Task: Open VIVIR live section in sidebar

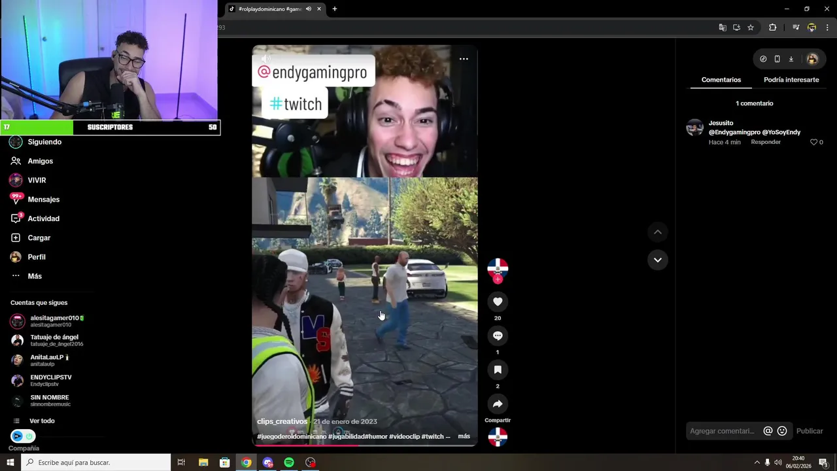Action: point(29,180)
